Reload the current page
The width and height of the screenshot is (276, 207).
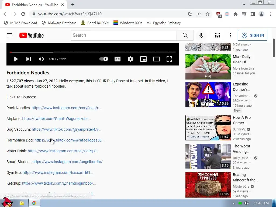23,14
